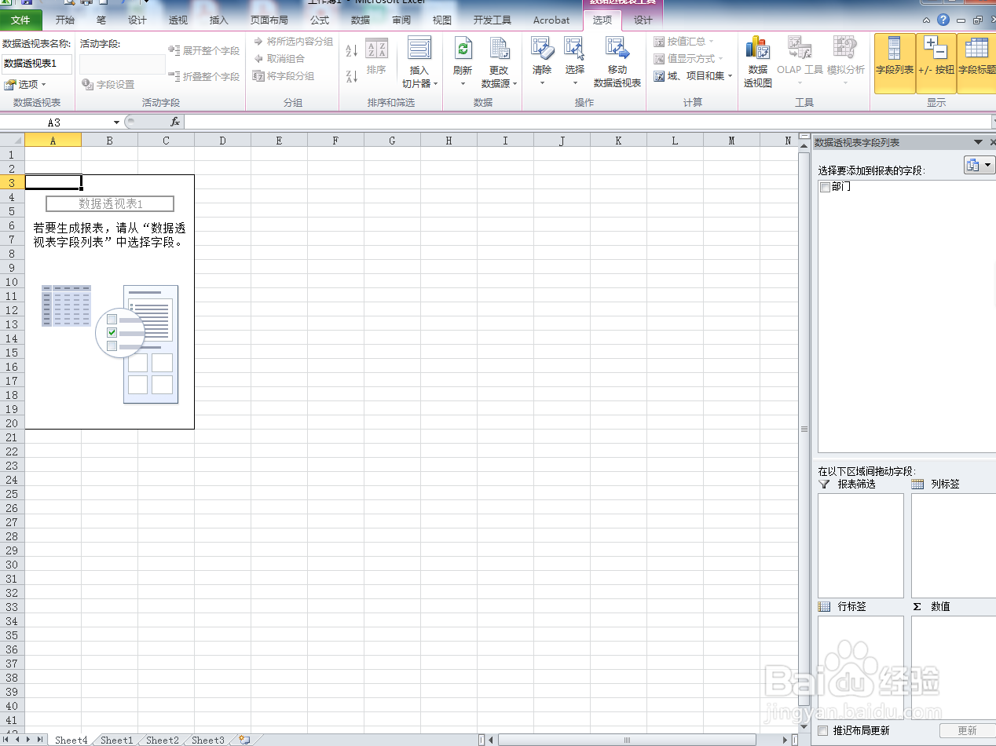Click the Clear (清除) pivot table icon
996x746 pixels.
tap(542, 49)
